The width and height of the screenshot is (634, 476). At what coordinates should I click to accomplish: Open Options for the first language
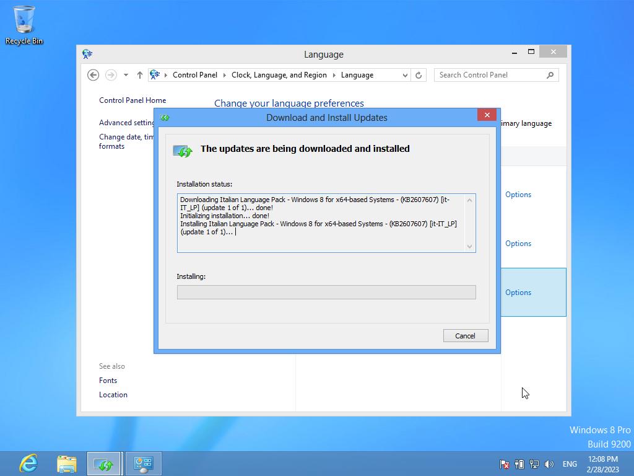(x=518, y=194)
